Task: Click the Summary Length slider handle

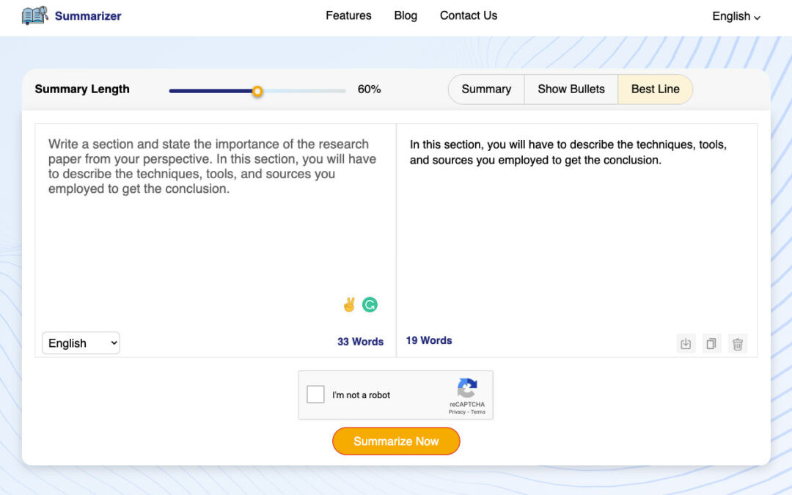Action: point(257,91)
